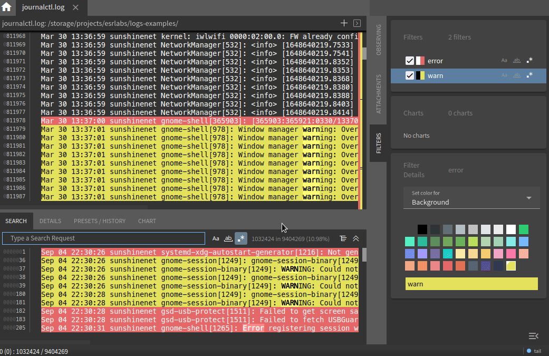Open the 'Set color for' Background dropdown
This screenshot has height=356, width=549.
471,198
